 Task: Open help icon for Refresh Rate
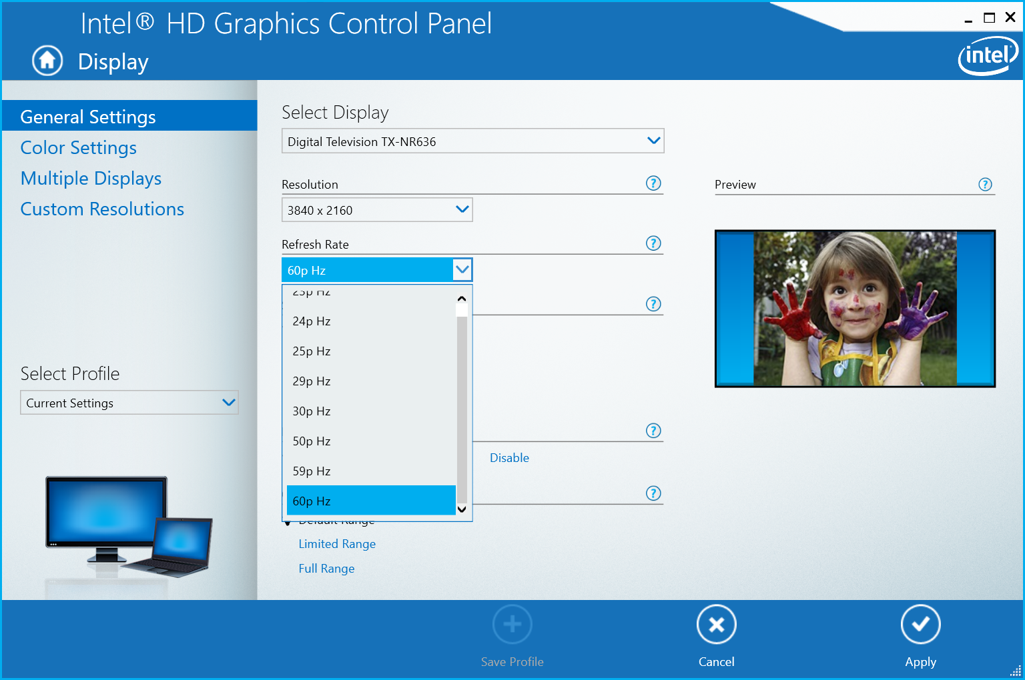click(653, 243)
